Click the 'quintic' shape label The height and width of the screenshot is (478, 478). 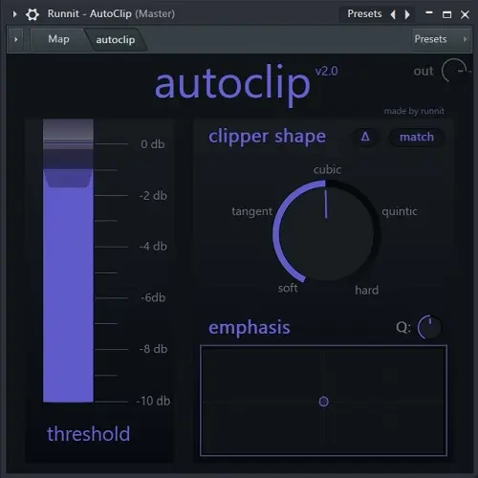(400, 211)
